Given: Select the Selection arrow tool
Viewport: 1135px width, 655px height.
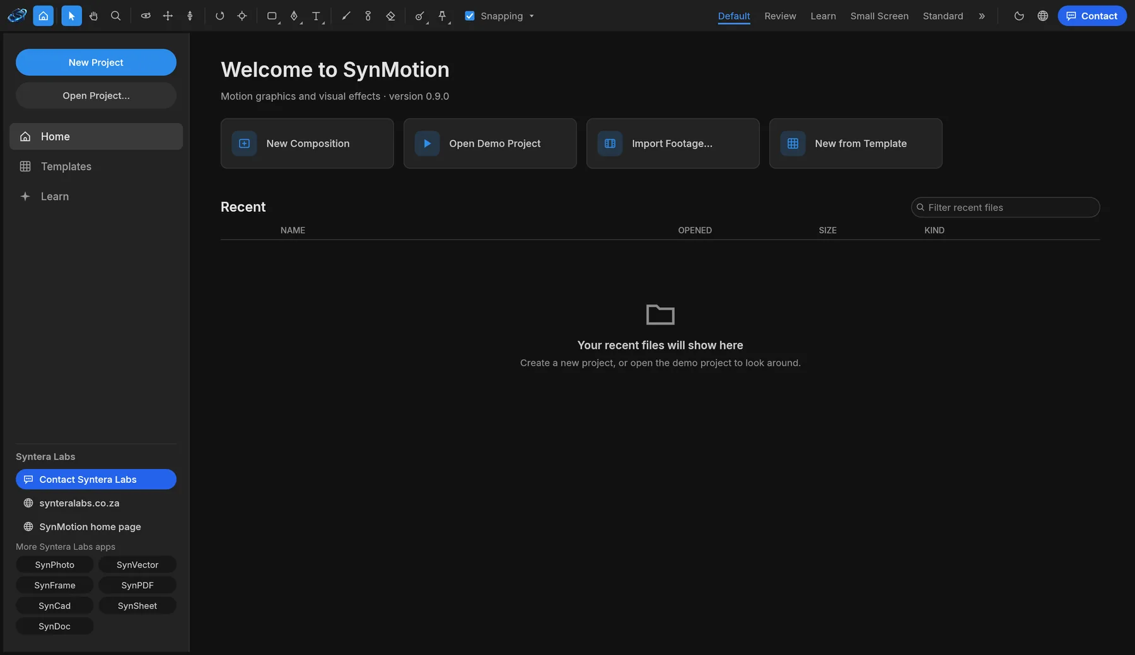Looking at the screenshot, I should pyautogui.click(x=71, y=16).
